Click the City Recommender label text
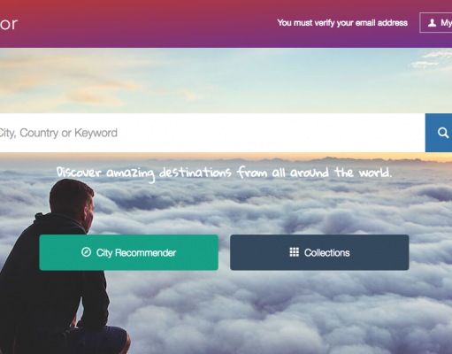452x354 pixels. coord(136,253)
